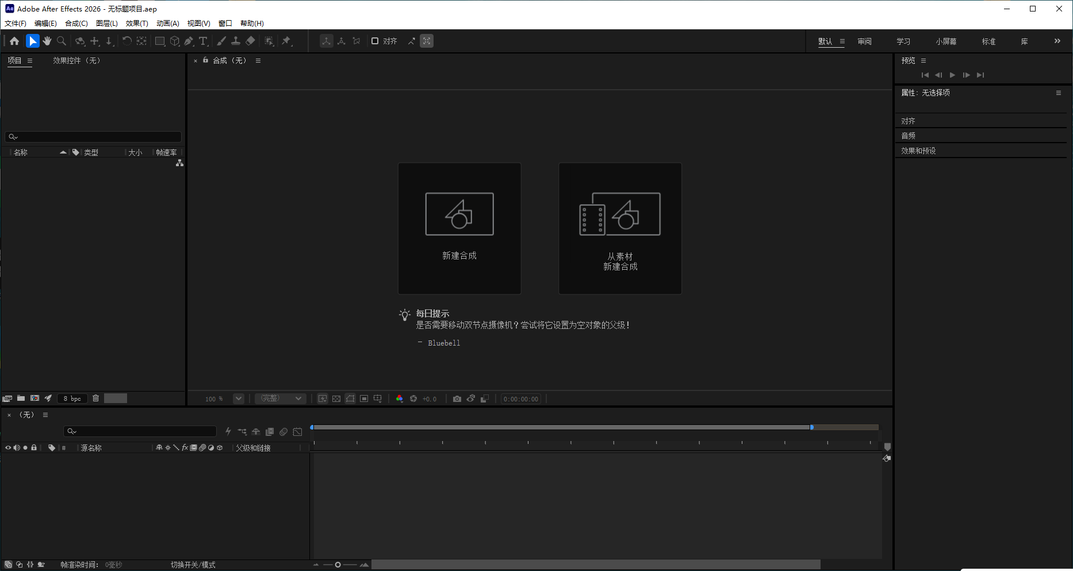Image resolution: width=1073 pixels, height=571 pixels.
Task: Select the Home icon in toolbar
Action: (14, 41)
